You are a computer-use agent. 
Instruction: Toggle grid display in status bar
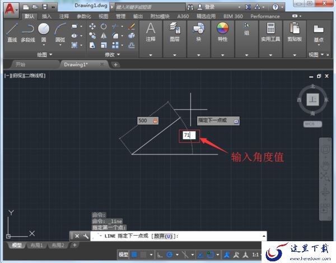[134, 255]
